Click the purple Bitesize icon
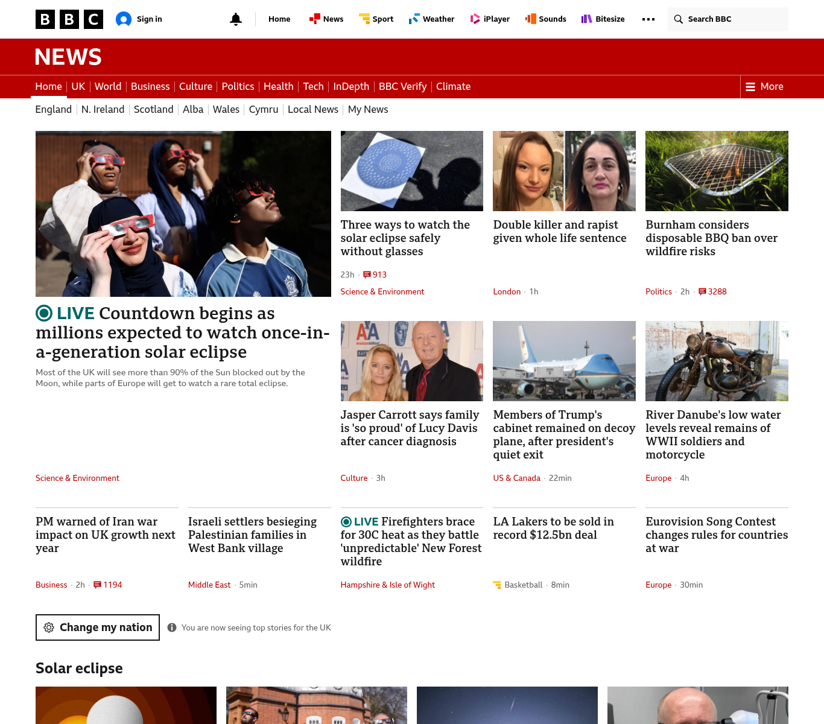The image size is (824, 724). pos(586,19)
